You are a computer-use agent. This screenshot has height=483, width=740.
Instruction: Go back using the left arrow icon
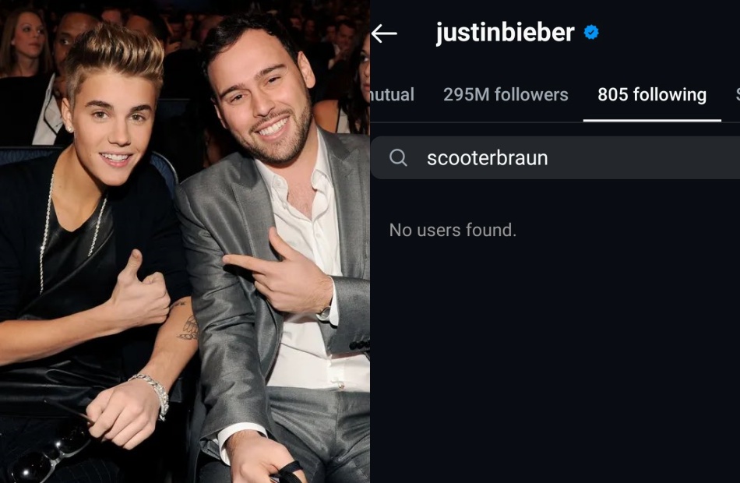[x=384, y=33]
